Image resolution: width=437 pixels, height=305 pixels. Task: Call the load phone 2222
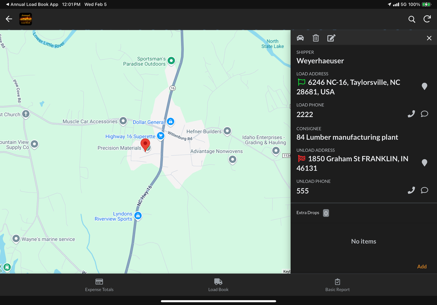click(x=411, y=114)
